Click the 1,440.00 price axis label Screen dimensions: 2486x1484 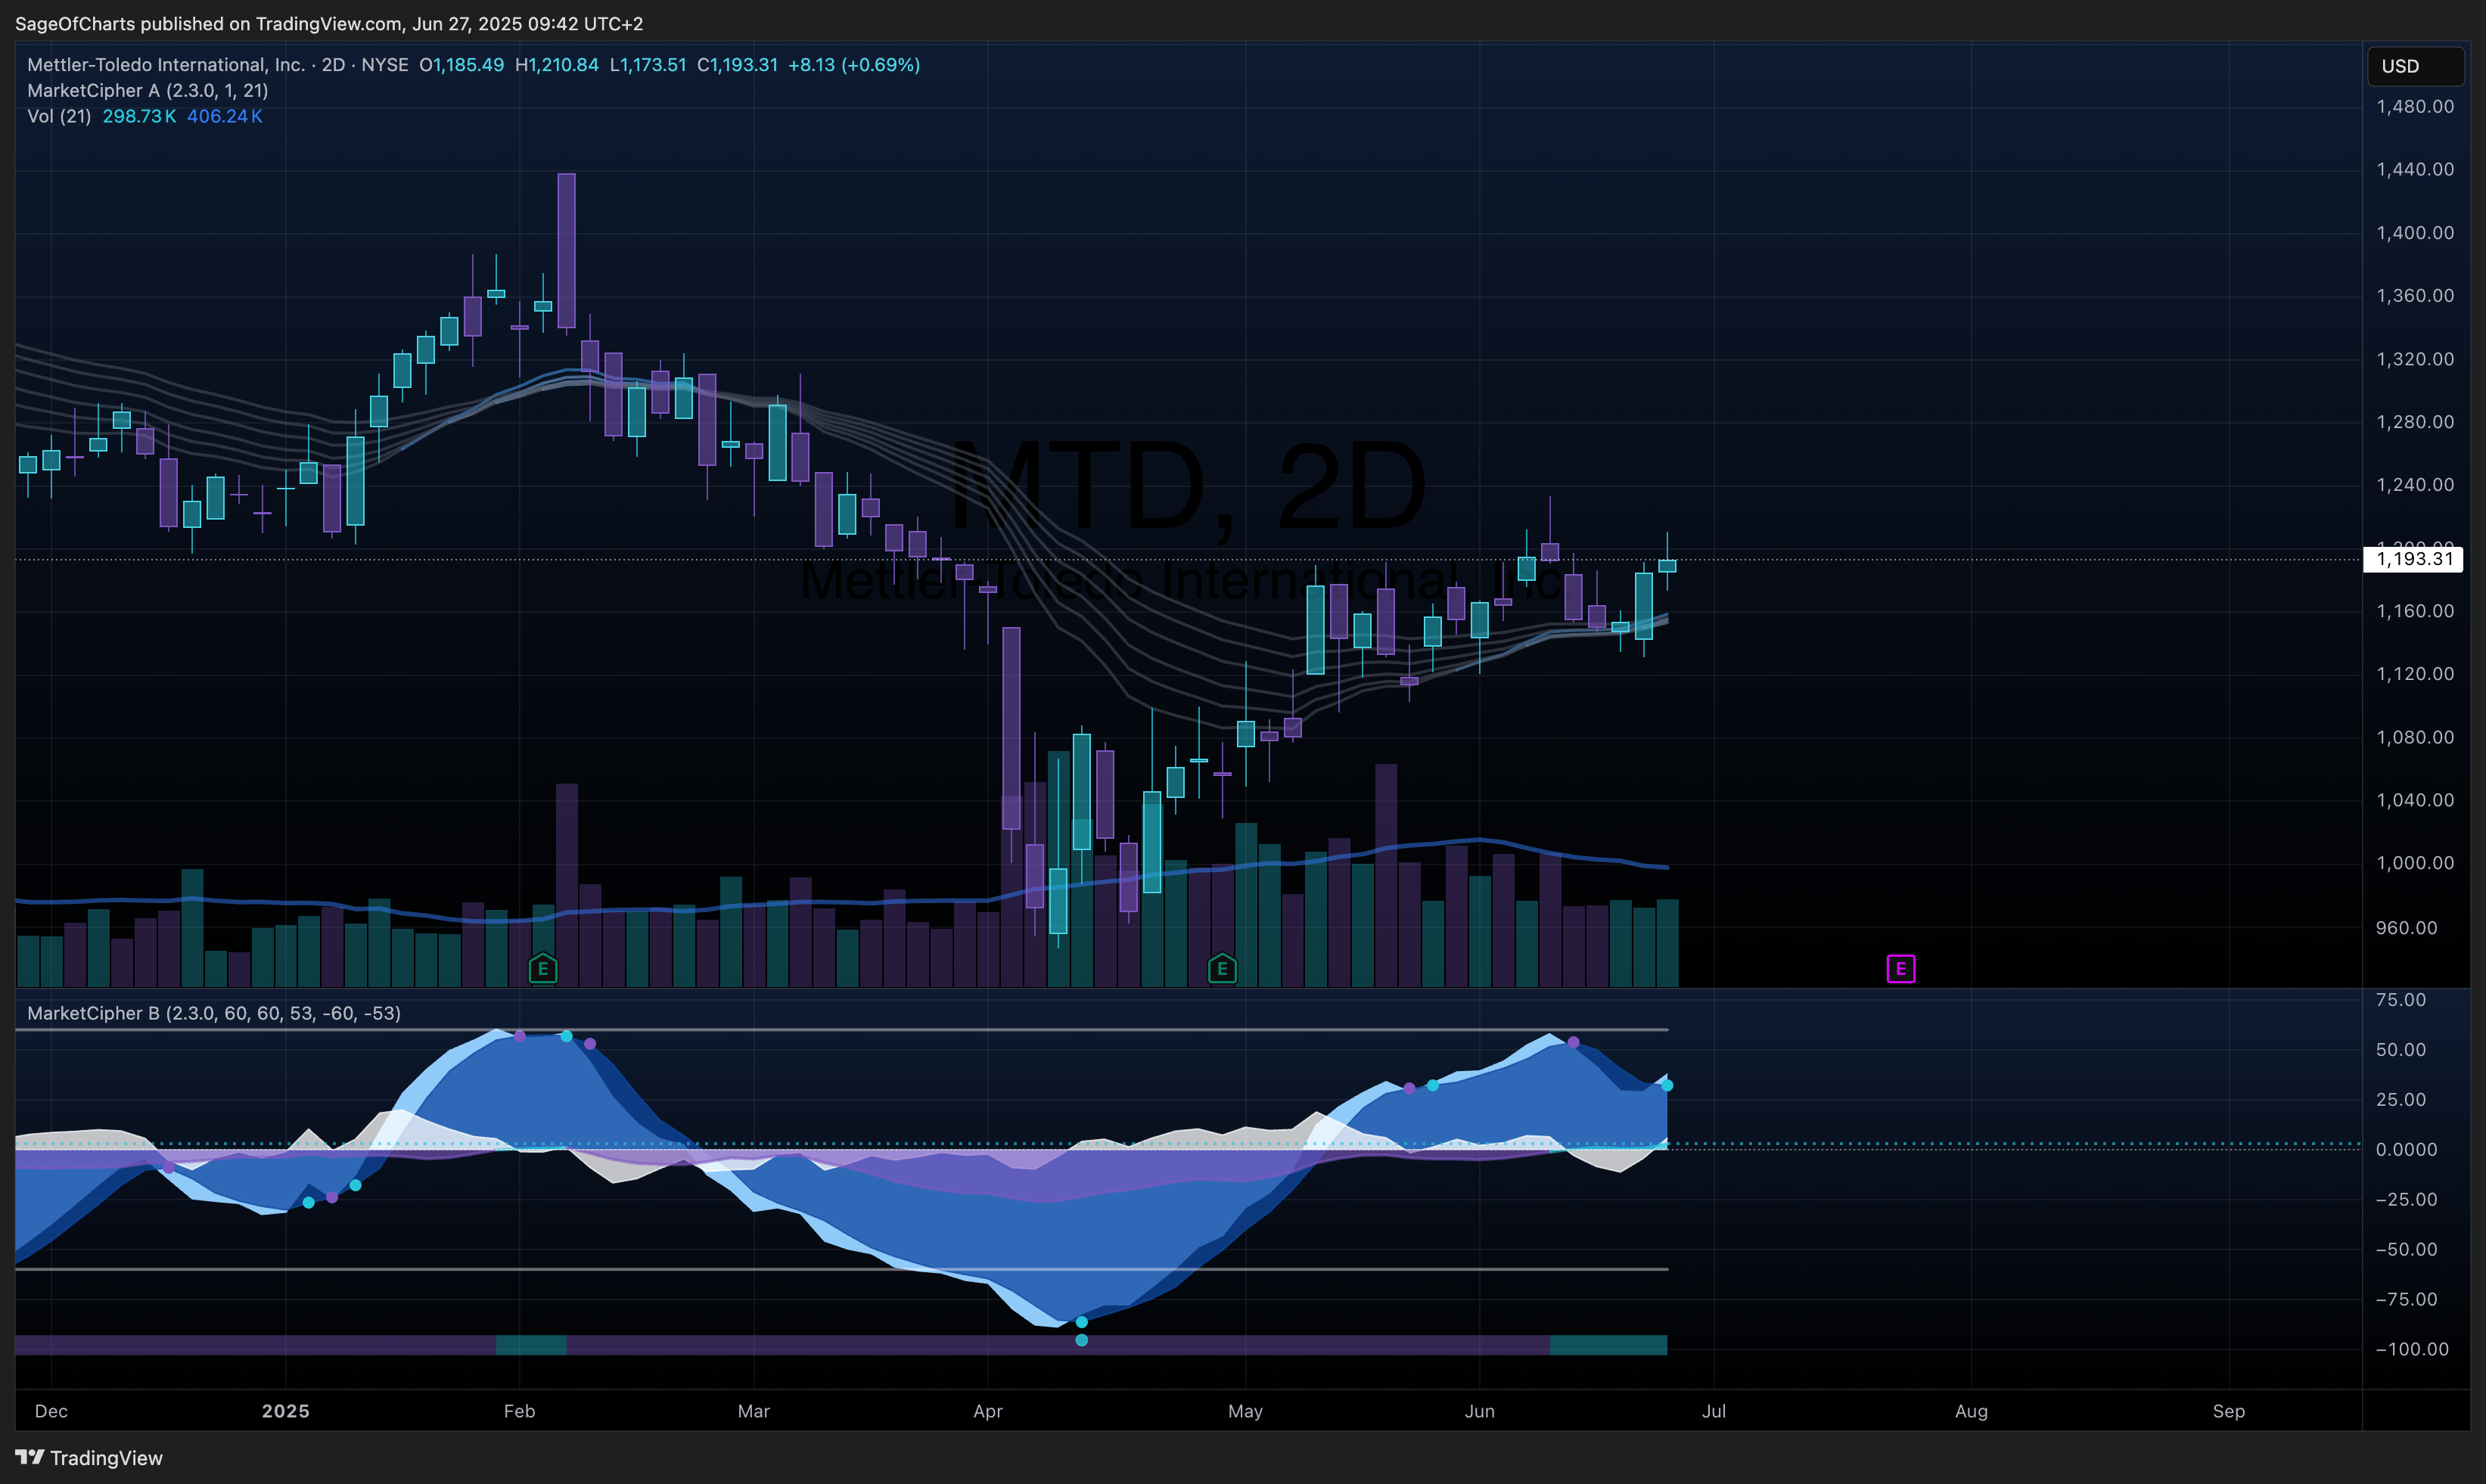2414,170
